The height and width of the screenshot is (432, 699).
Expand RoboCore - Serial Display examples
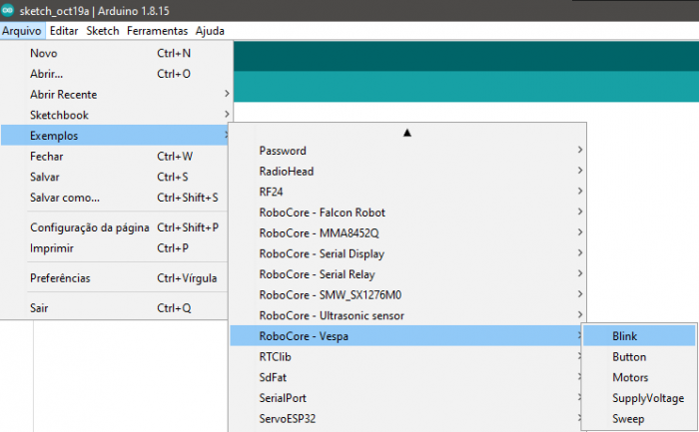click(x=407, y=253)
